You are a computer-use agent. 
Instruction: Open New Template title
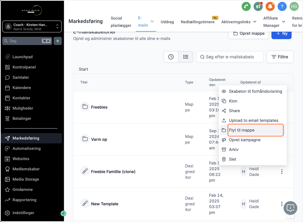click(105, 204)
